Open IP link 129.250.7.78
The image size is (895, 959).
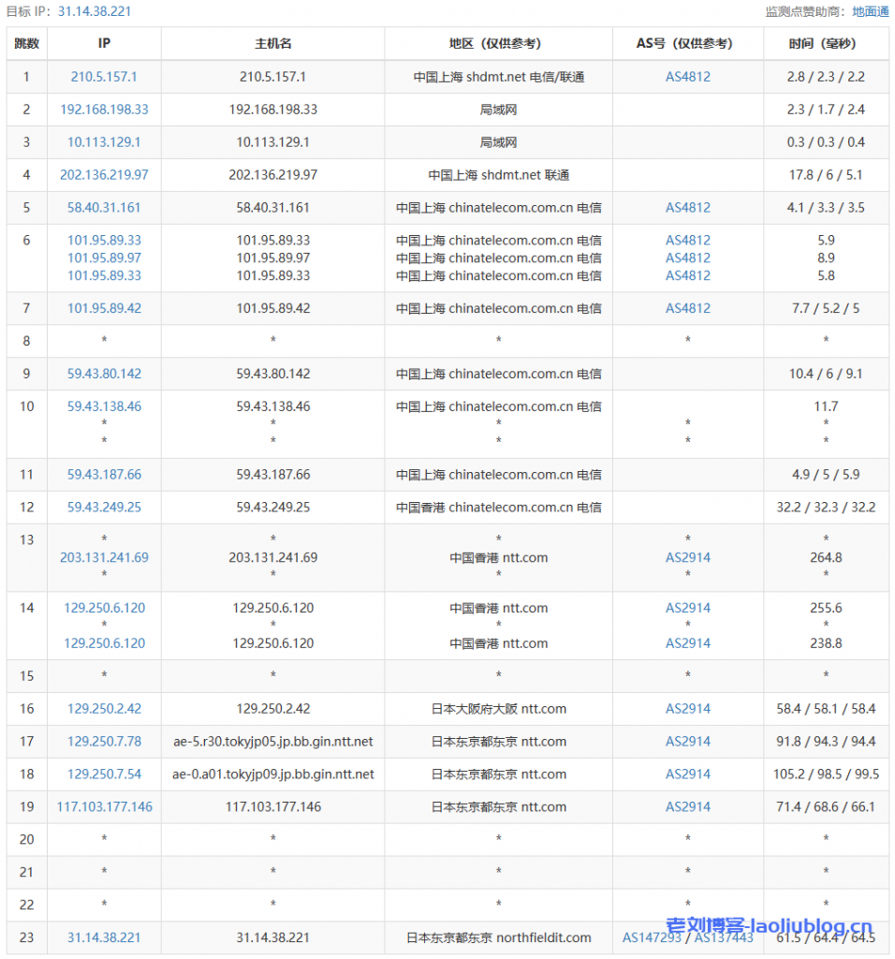point(104,742)
